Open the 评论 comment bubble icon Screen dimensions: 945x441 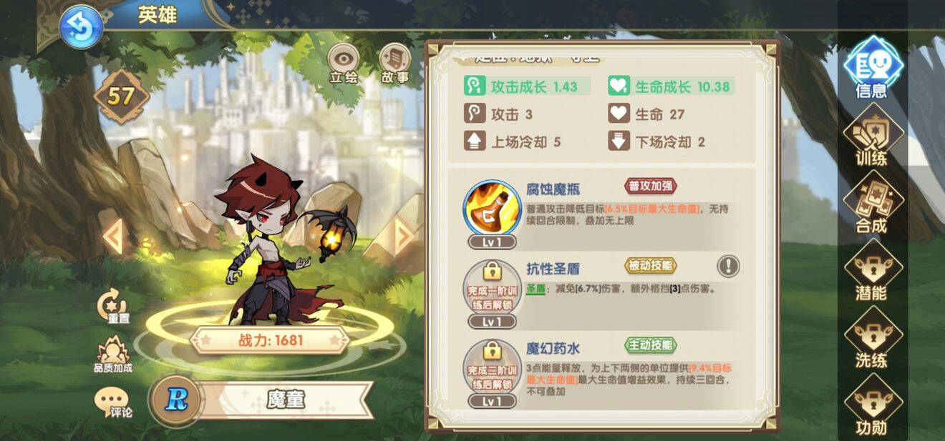(x=112, y=403)
